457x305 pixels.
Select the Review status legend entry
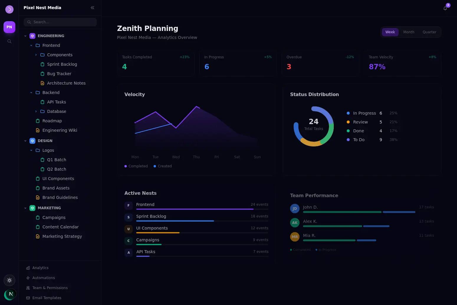[372, 122]
